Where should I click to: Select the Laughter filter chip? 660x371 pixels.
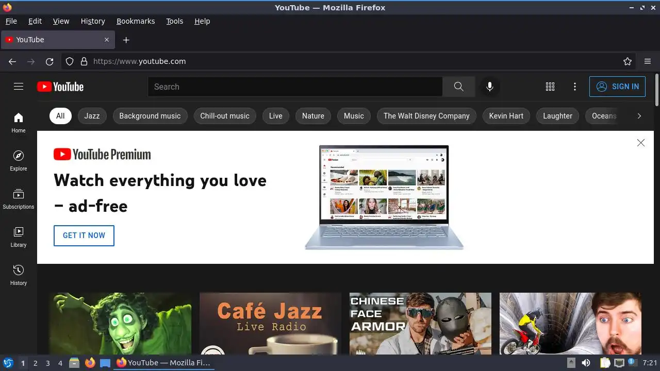point(557,116)
